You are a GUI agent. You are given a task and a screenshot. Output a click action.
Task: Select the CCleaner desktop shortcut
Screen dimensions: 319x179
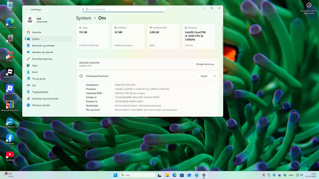(x=10, y=55)
